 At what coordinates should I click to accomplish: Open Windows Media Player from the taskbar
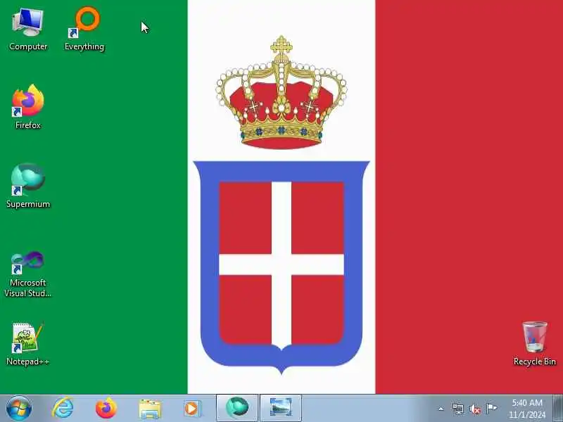193,409
